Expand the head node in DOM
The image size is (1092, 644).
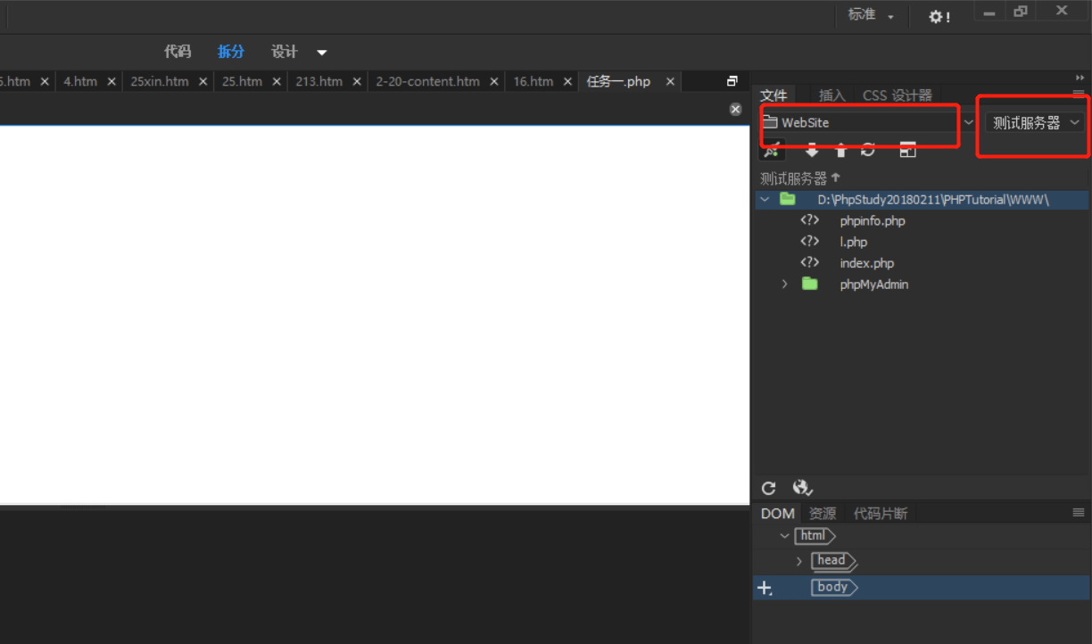[798, 562]
